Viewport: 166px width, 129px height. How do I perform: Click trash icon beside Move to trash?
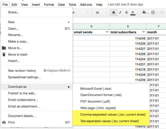coord(4,55)
